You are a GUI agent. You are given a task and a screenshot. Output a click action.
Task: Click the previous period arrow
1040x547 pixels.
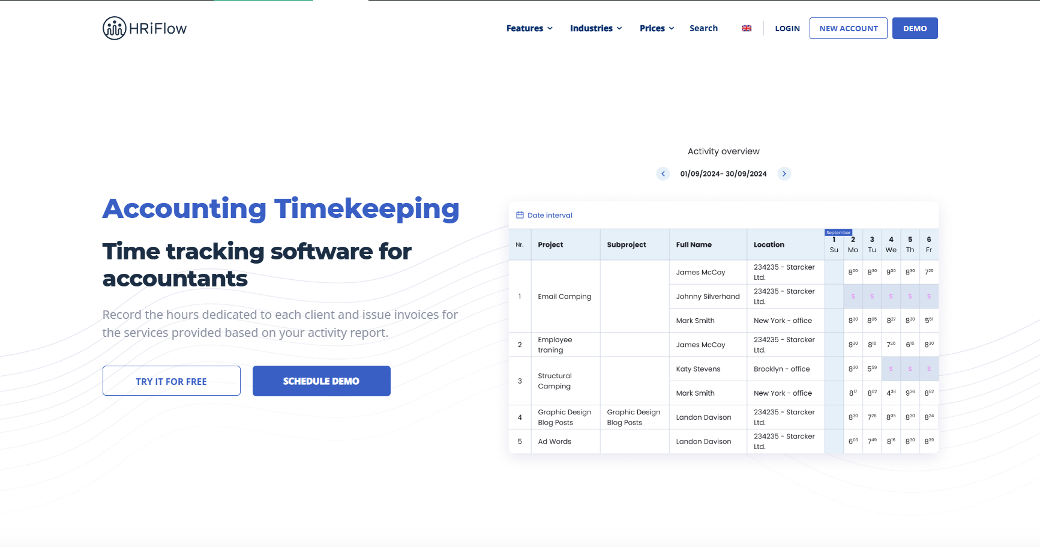663,174
